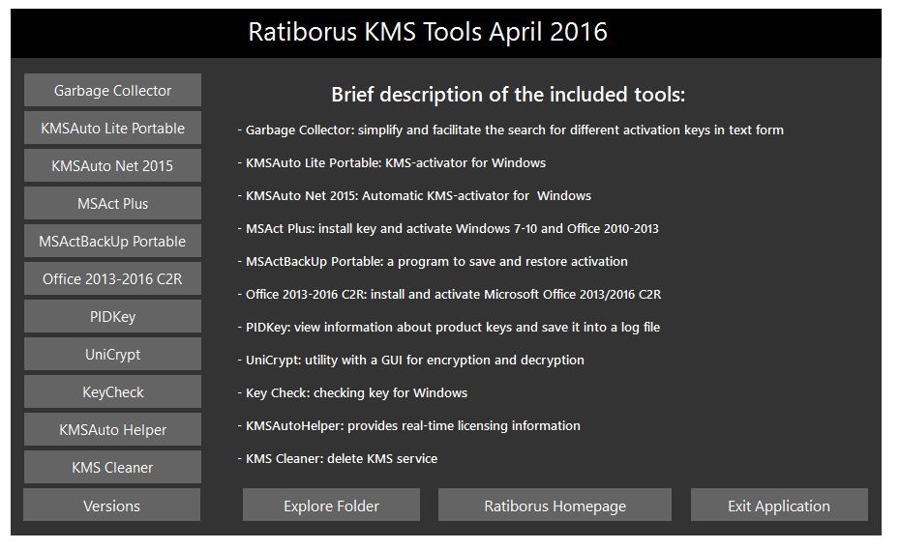
Task: Start KMSAuto Net 2015
Action: pos(112,165)
